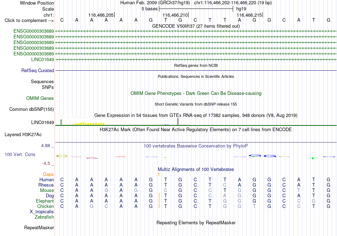337x236 pixels.
Task: Open 'Short Genetic Variants from dbSNP release 155'
Action: click(196, 104)
